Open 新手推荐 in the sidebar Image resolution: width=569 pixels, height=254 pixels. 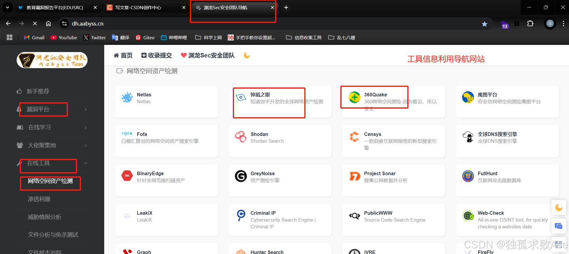[38, 91]
